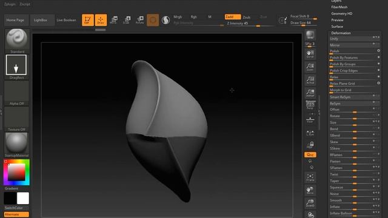
Task: Click the Scroll hand icon
Action: (x=310, y=54)
